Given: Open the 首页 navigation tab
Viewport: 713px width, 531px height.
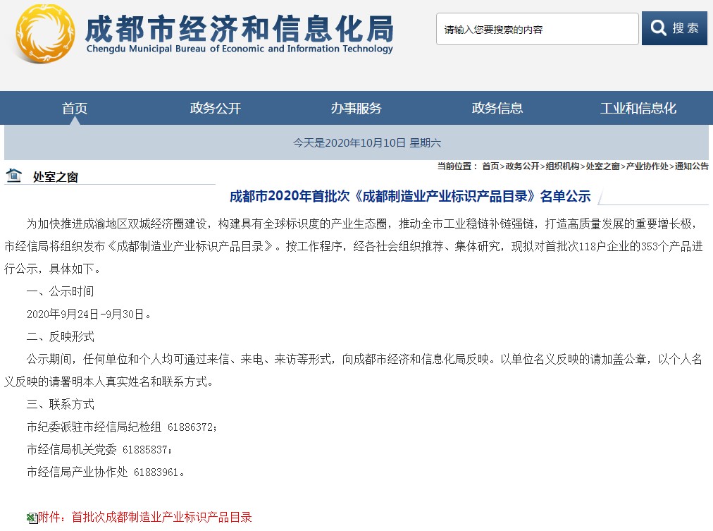Looking at the screenshot, I should (x=75, y=109).
